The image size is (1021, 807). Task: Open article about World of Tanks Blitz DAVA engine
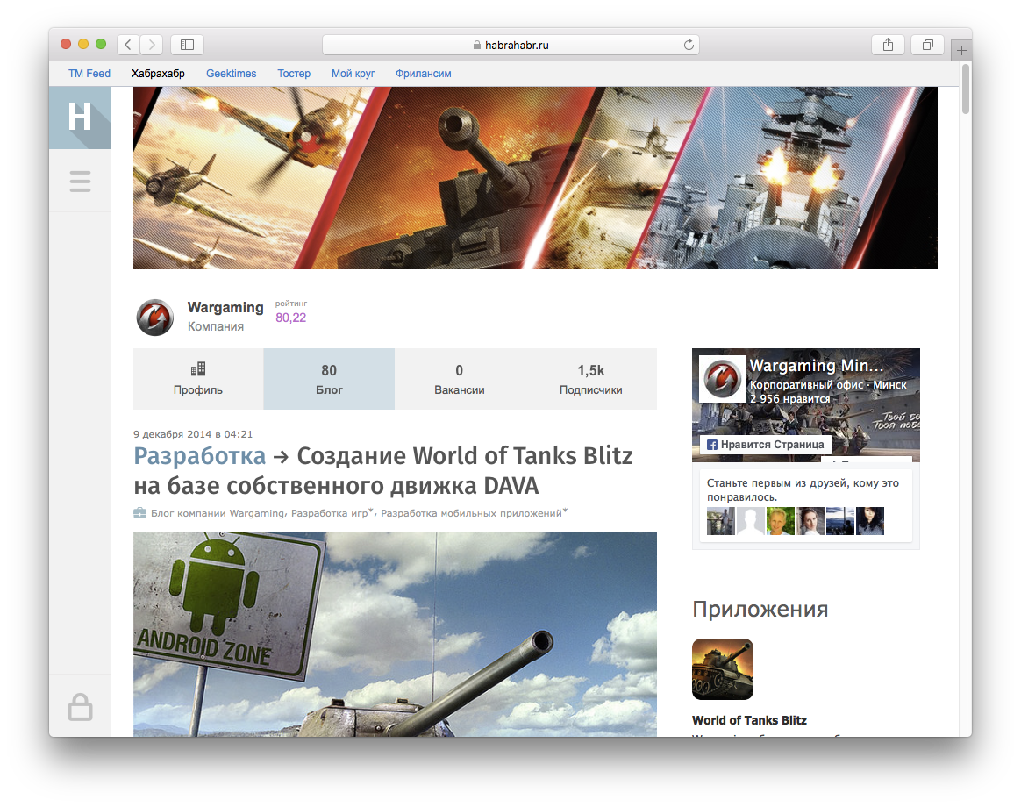[x=382, y=471]
